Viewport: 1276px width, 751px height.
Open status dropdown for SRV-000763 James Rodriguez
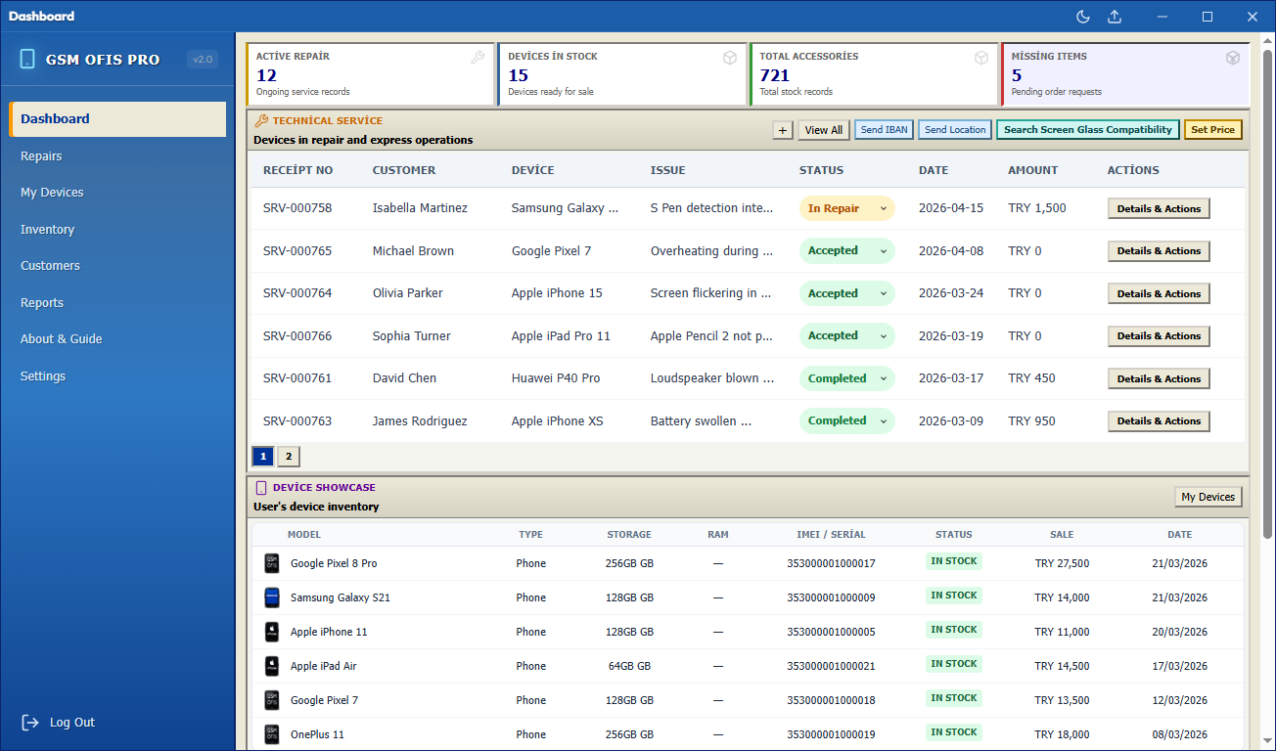[x=847, y=421]
